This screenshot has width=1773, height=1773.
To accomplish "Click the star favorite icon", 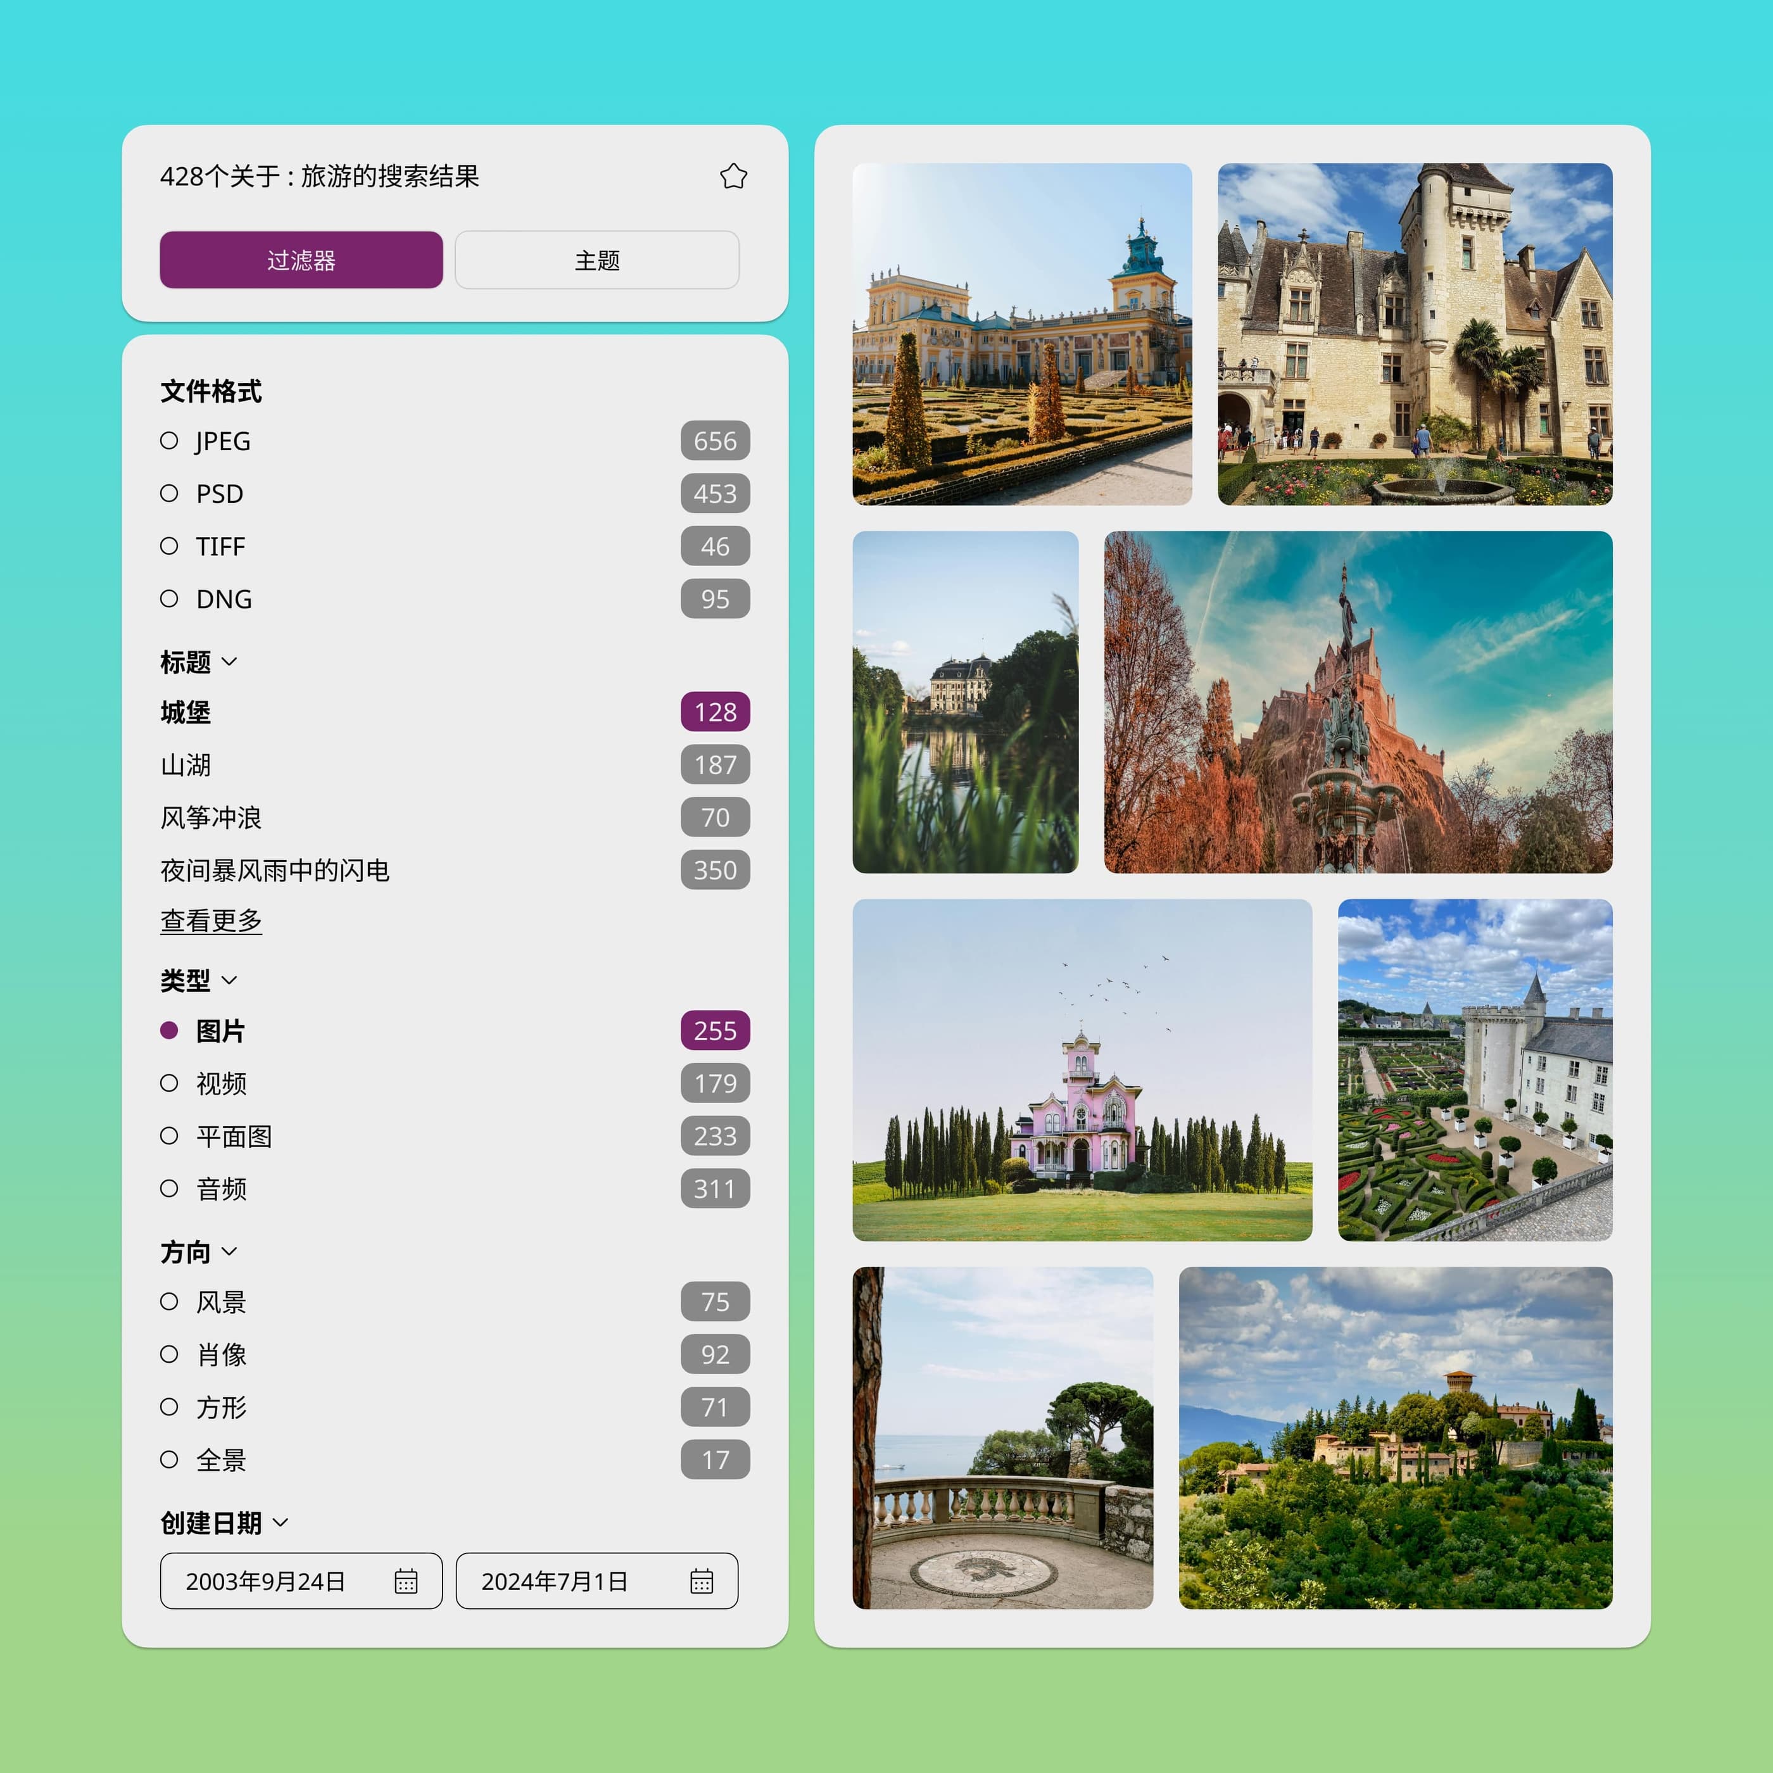I will tap(734, 176).
